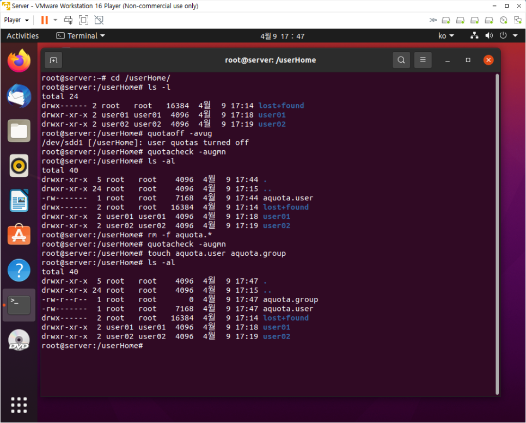Viewport: 526px width, 423px height.
Task: Expand the system menu arrow in top bar
Action: pyautogui.click(x=515, y=35)
